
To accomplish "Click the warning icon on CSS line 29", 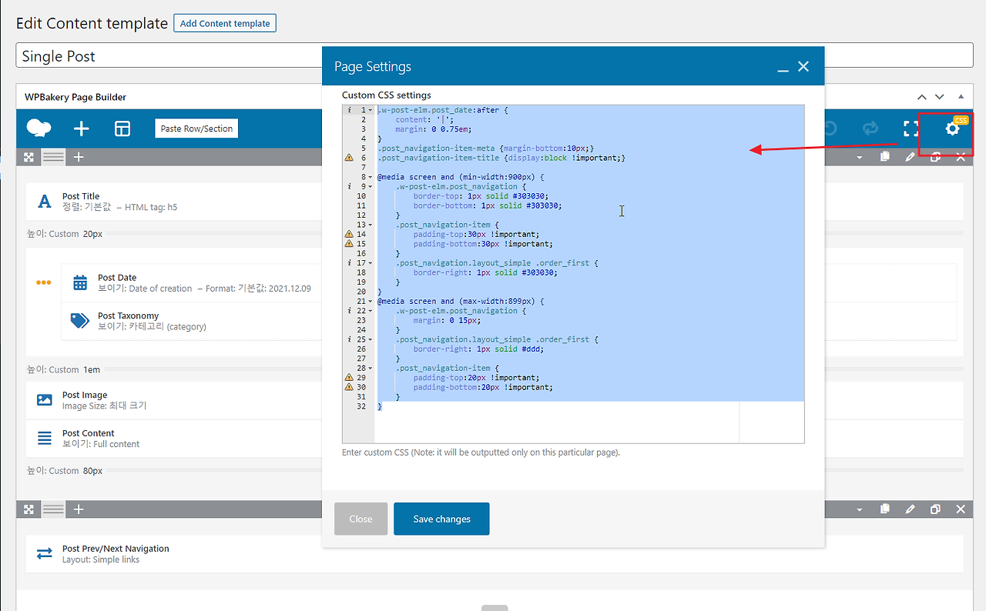I will tap(349, 378).
